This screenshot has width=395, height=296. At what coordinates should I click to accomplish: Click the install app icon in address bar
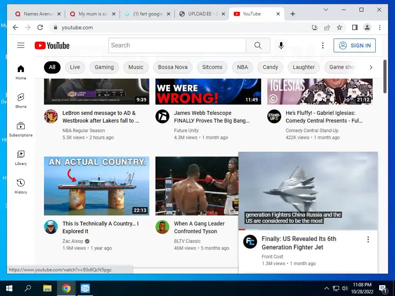315,27
